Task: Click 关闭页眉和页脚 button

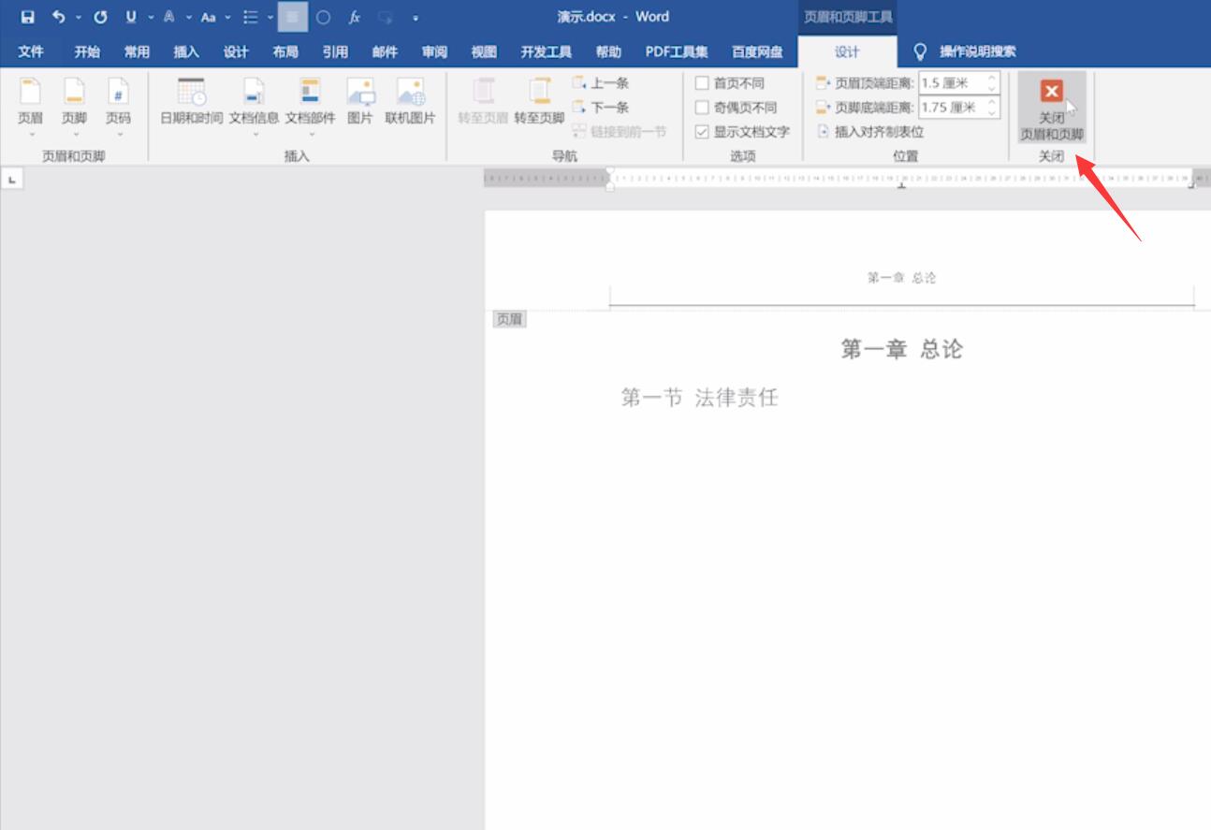Action: [1052, 108]
